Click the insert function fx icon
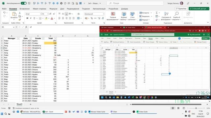This screenshot has height=118, width=211. (x=26, y=27)
